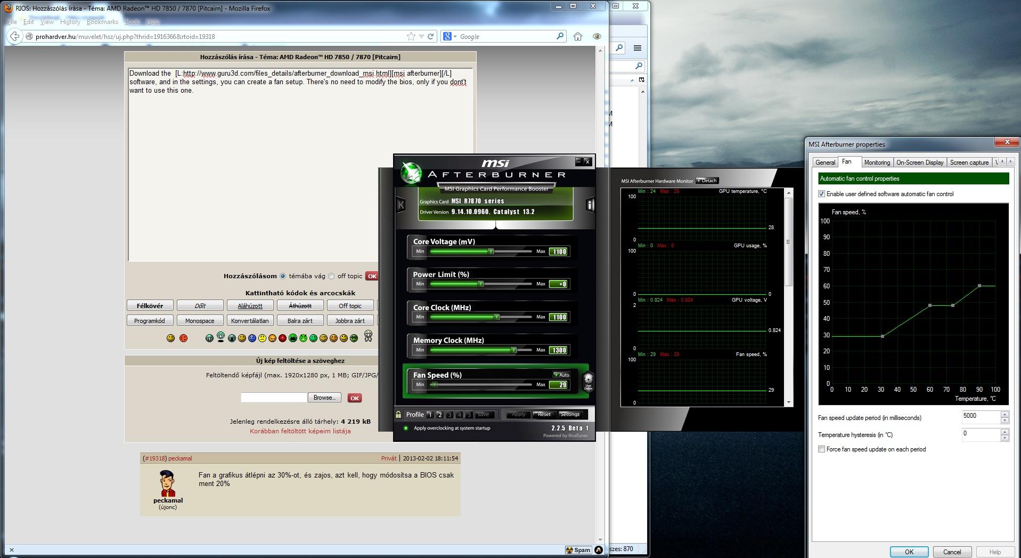This screenshot has width=1021, height=558.
Task: Toggle Force fan speed update on each period
Action: coord(821,449)
